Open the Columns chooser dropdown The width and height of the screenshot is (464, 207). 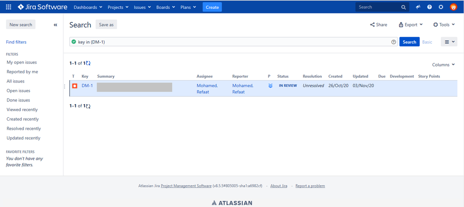(x=443, y=65)
